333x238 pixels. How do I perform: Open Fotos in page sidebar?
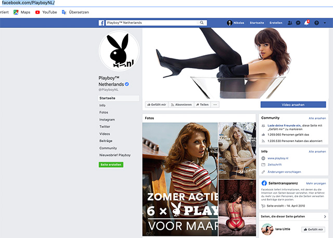tap(104, 112)
